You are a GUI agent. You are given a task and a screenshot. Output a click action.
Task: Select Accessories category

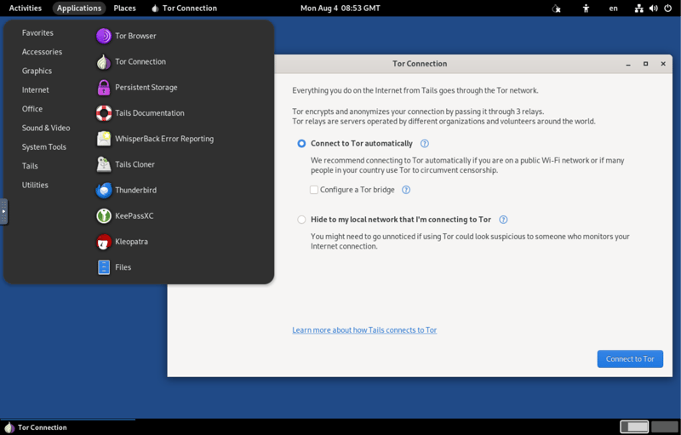tap(42, 52)
